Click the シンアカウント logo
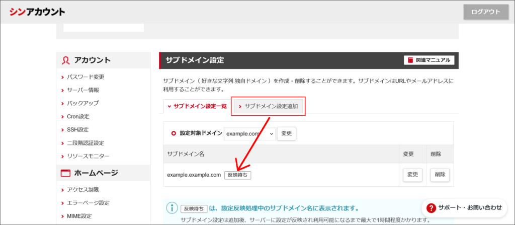This screenshot has width=515, height=225. [37, 12]
